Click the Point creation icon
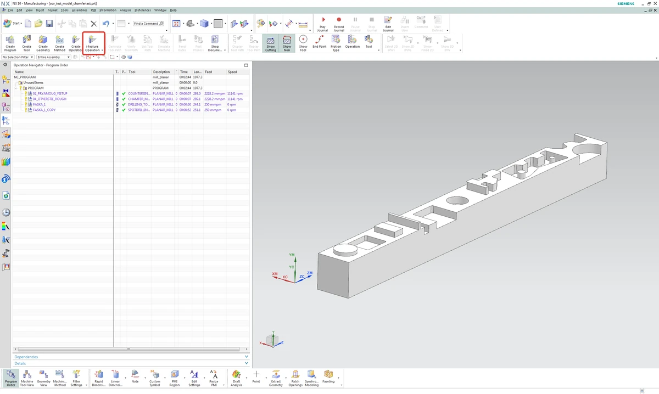 256,376
